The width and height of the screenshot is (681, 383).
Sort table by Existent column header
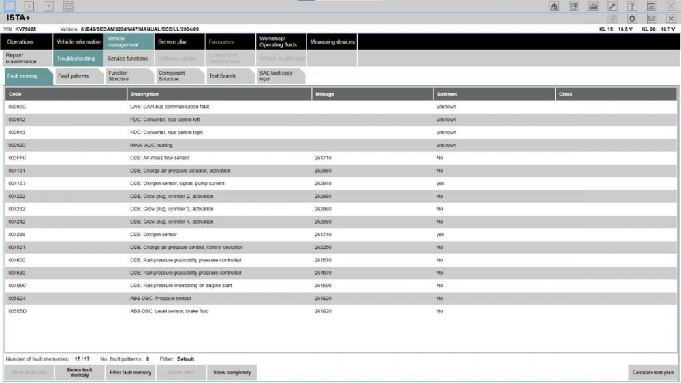pos(494,94)
